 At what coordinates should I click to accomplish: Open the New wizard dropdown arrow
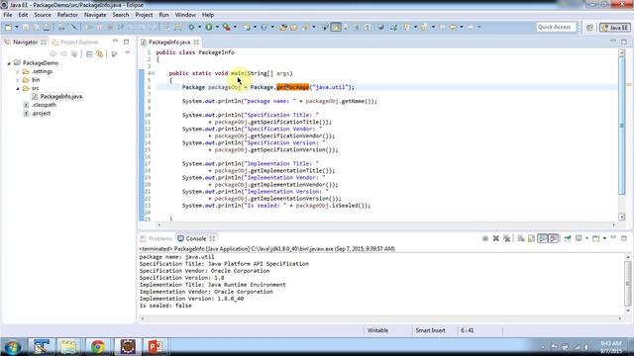coord(17,27)
